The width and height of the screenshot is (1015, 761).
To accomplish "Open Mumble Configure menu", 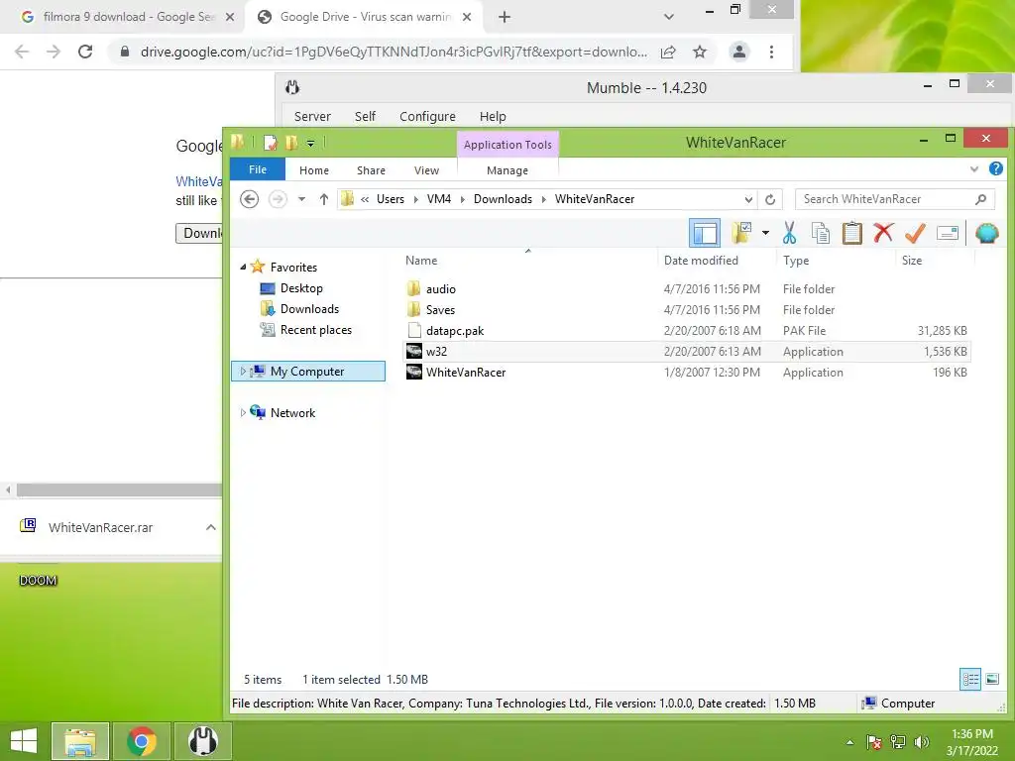I will (x=427, y=117).
